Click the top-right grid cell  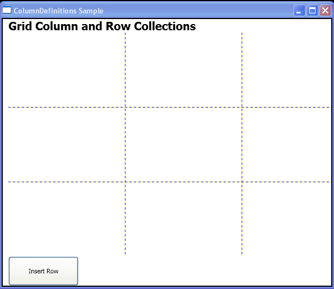pyautogui.click(x=287, y=70)
